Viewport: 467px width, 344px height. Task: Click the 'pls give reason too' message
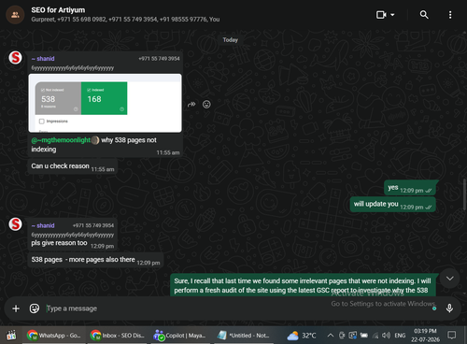pyautogui.click(x=59, y=243)
